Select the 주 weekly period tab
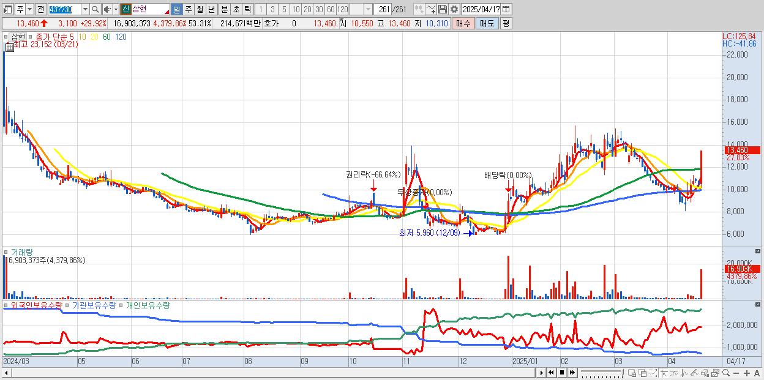 coord(188,9)
